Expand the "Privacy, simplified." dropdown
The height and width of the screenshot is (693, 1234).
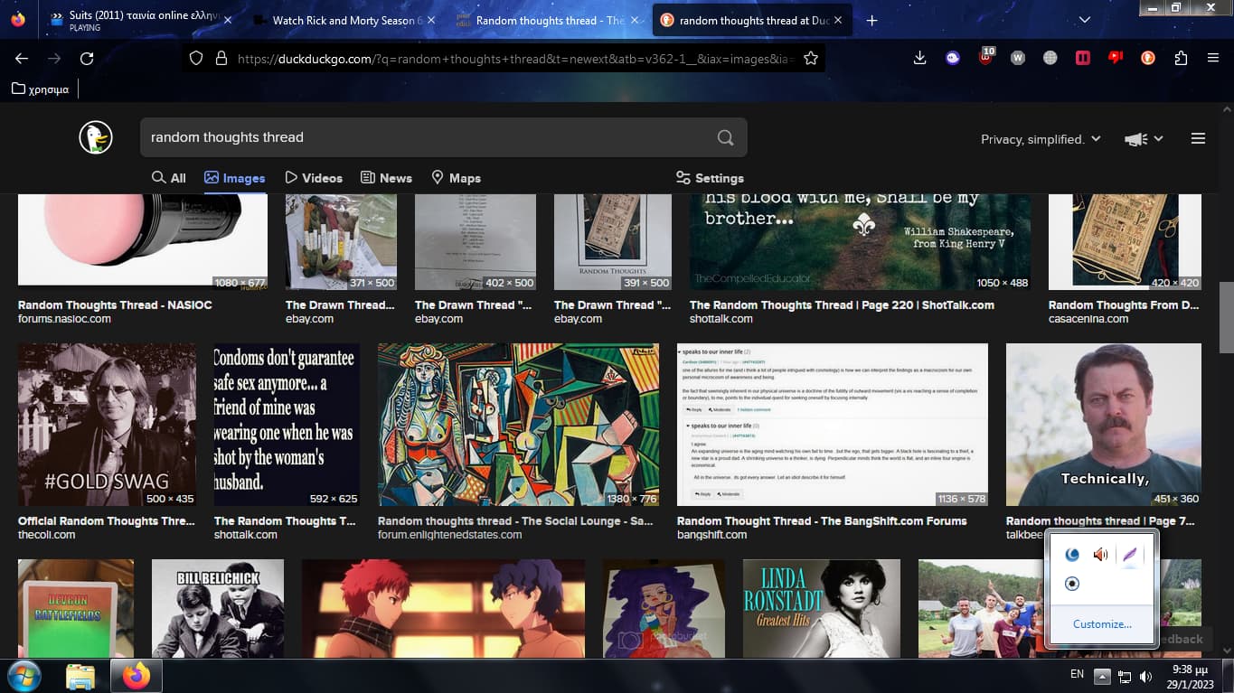pos(1041,139)
